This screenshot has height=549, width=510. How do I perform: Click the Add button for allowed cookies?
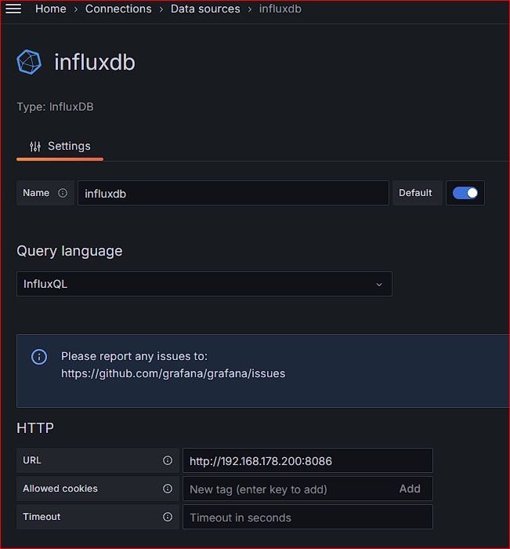coord(410,489)
